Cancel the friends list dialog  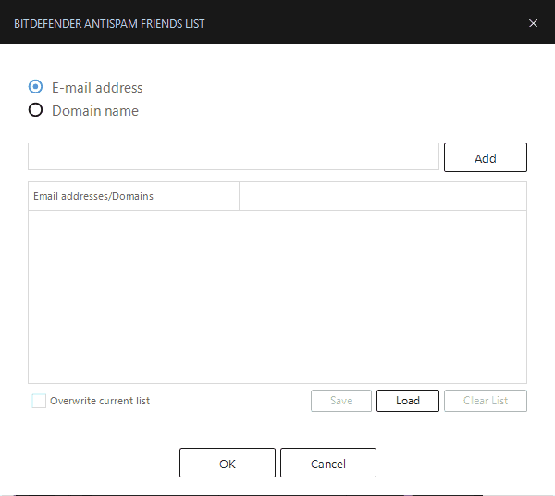coord(328,463)
